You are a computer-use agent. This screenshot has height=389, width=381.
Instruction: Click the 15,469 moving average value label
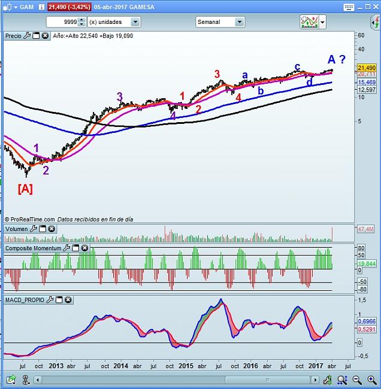367,83
